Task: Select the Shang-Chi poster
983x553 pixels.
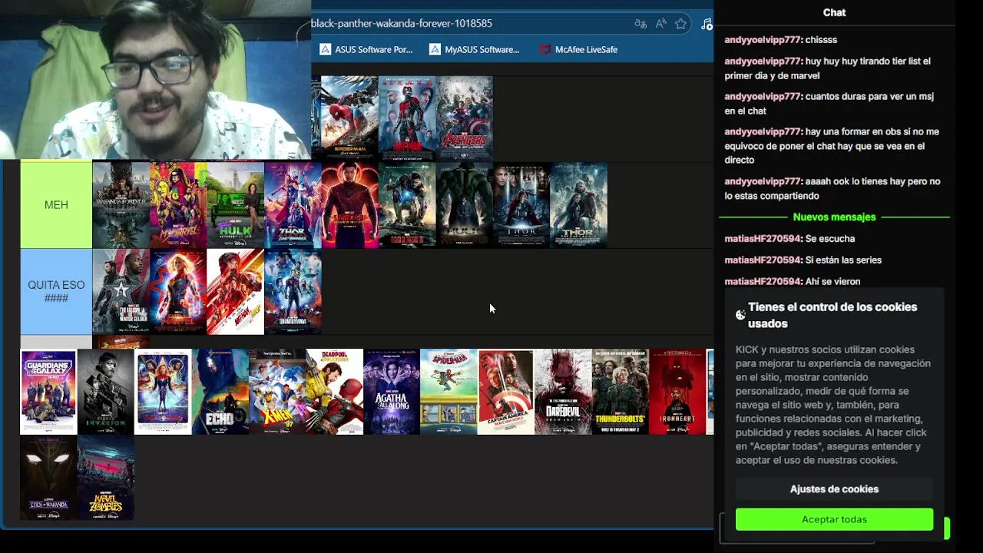Action: 350,205
